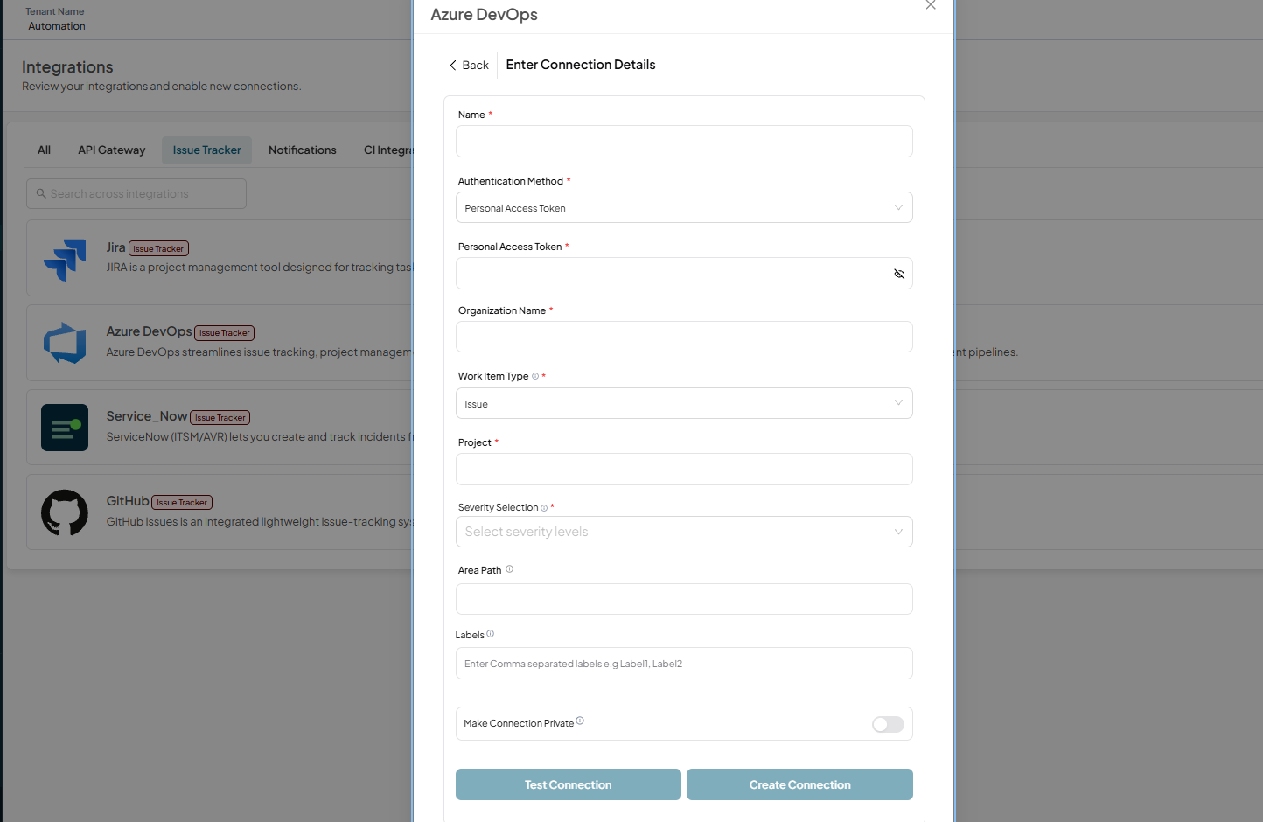The height and width of the screenshot is (822, 1263).
Task: Click the Jira logo icon
Action: 65,260
